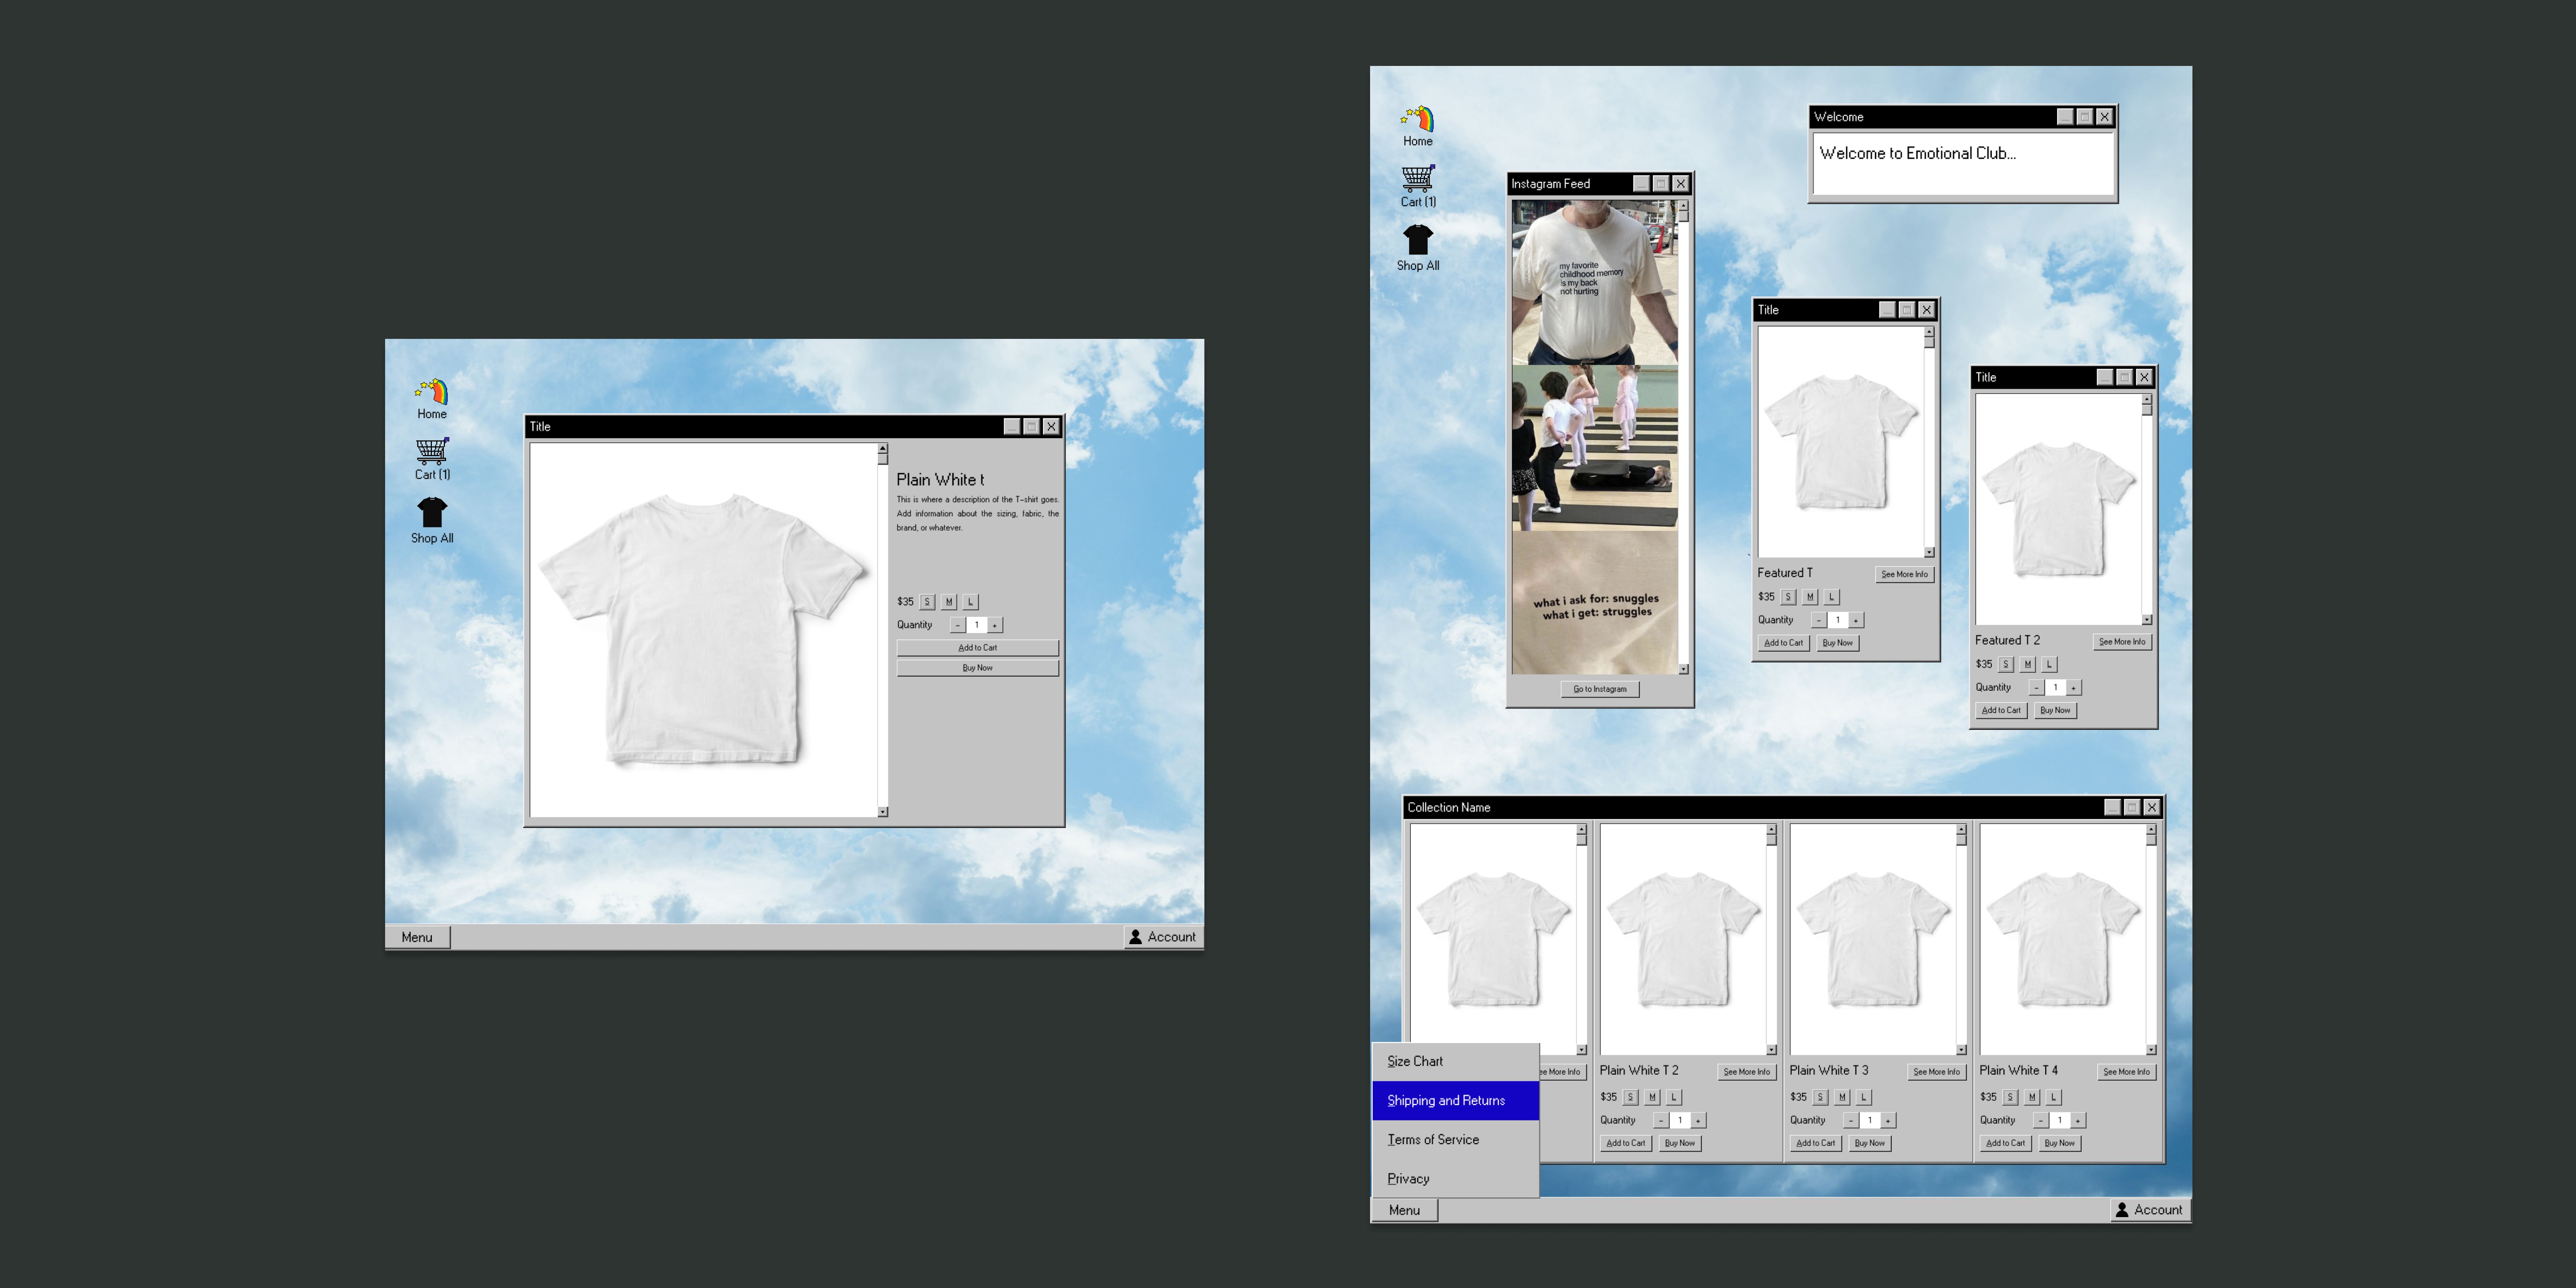Increase quantity with plus in Plain White t window

coord(995,626)
